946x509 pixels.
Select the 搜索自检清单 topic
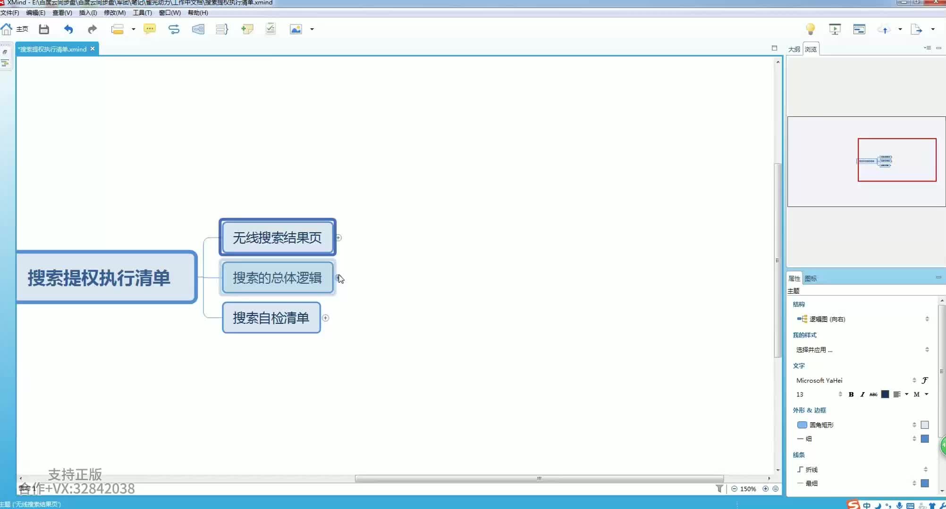click(x=271, y=318)
